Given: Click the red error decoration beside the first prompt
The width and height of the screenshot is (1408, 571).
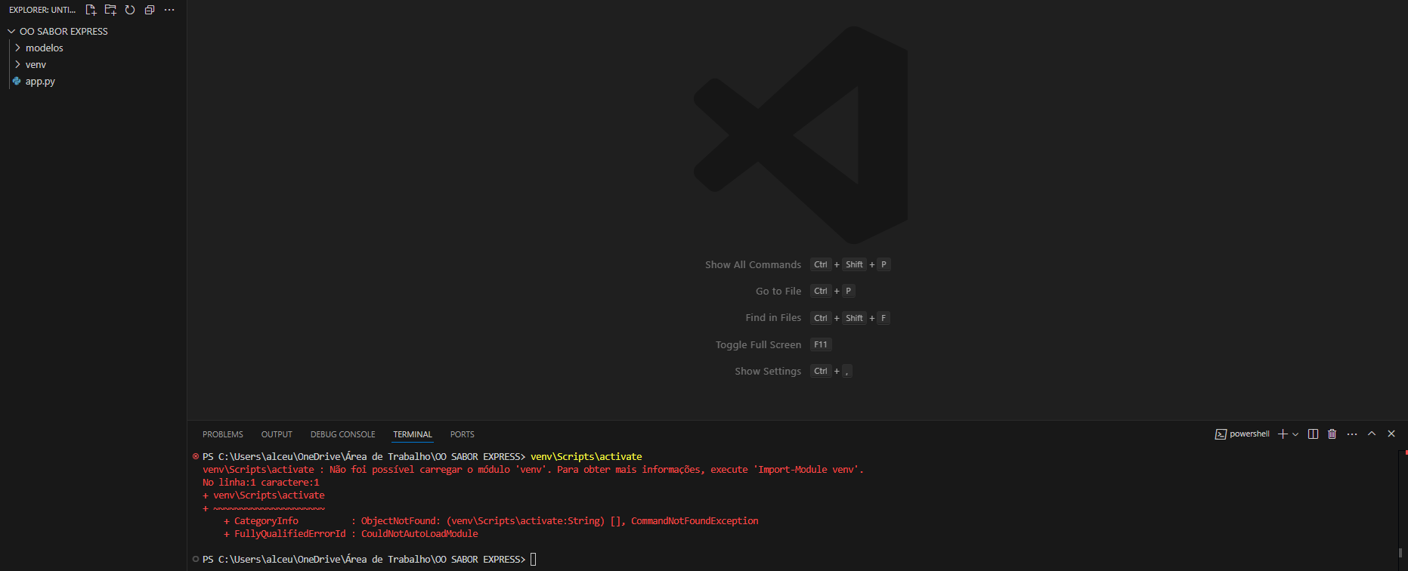Looking at the screenshot, I should pyautogui.click(x=196, y=456).
